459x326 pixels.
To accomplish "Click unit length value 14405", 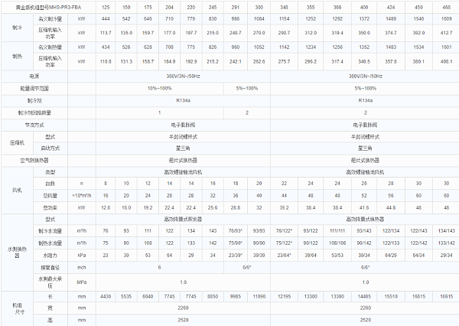I will (x=364, y=296).
